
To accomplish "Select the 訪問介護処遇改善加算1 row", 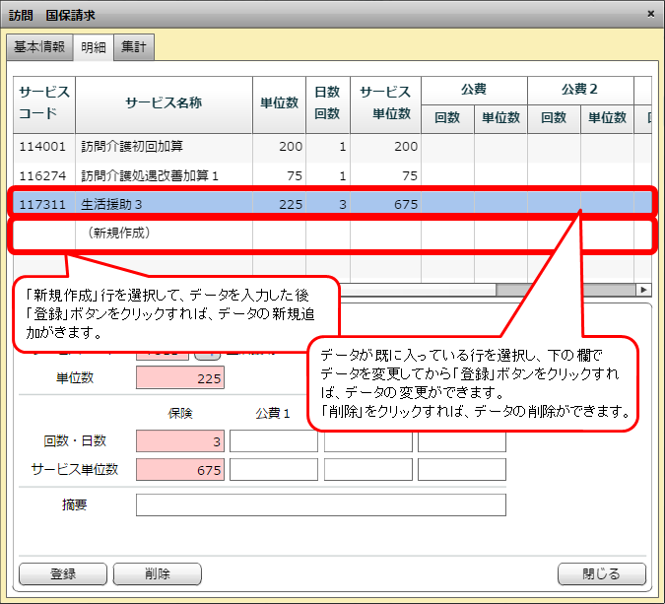I will coord(164,175).
